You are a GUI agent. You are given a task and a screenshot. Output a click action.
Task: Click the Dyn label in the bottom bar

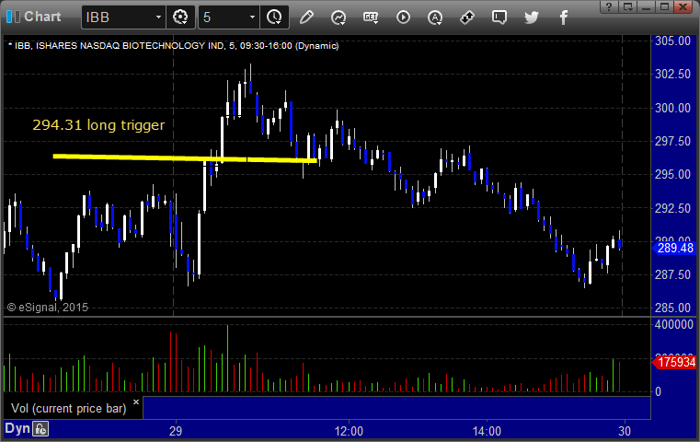(17, 428)
